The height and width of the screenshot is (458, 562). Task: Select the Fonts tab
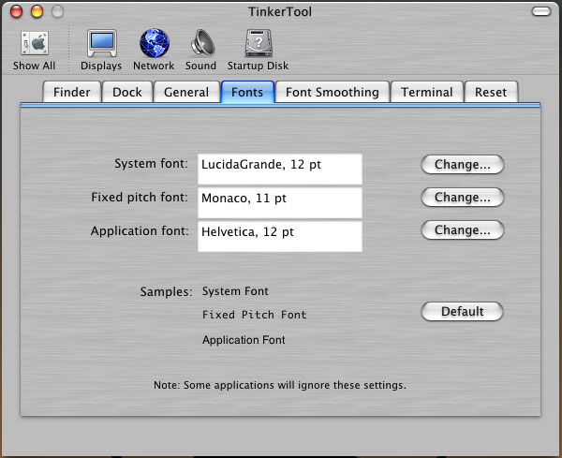click(x=247, y=92)
